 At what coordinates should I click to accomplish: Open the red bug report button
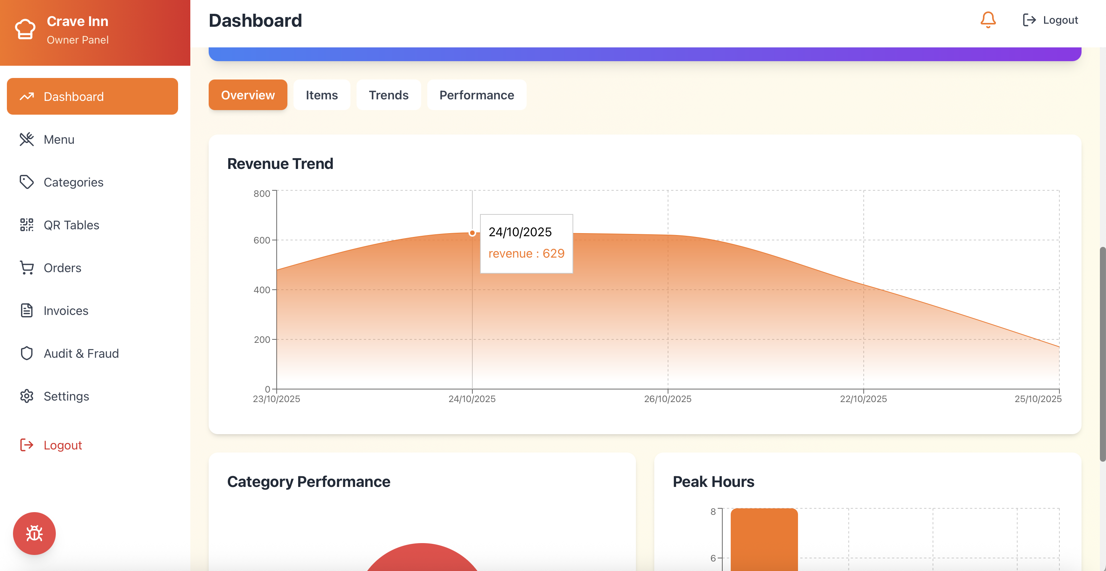(34, 533)
